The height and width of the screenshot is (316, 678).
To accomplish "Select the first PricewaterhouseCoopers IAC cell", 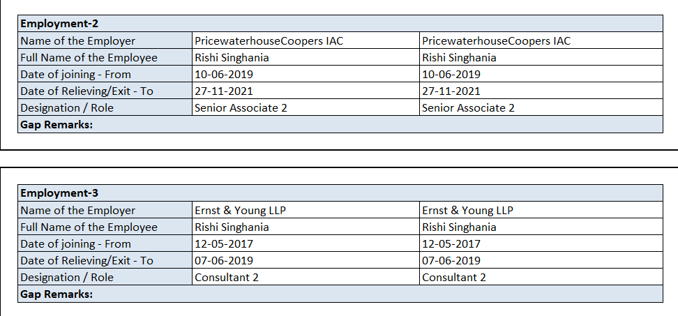I will click(269, 40).
